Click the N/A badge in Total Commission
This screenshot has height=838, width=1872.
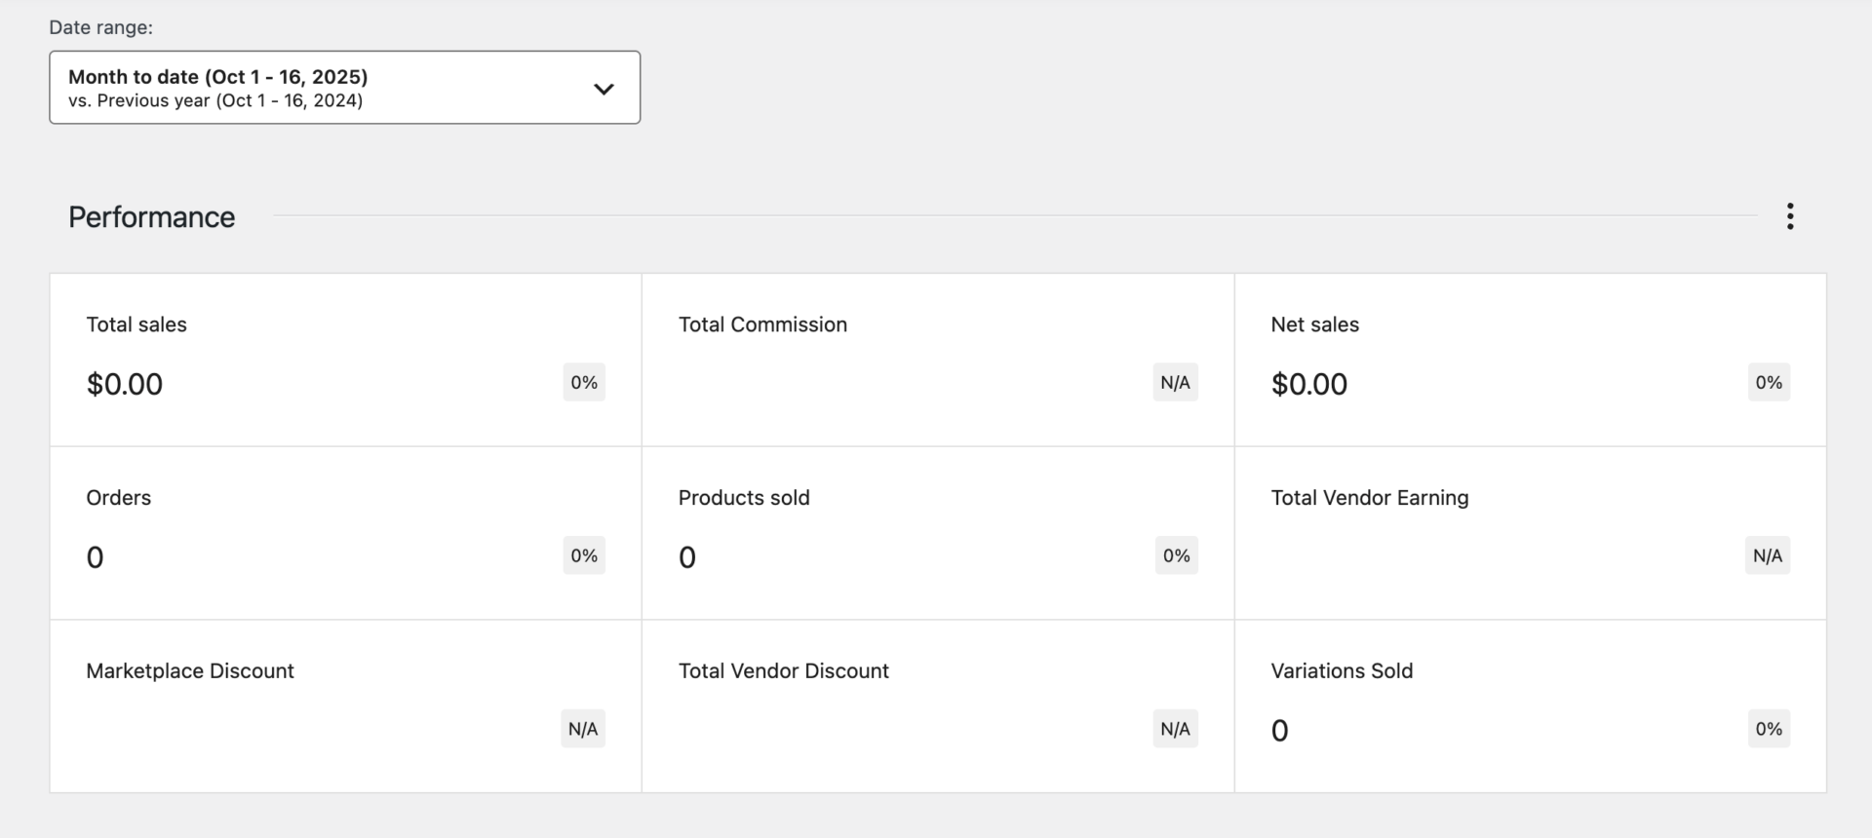(1175, 383)
